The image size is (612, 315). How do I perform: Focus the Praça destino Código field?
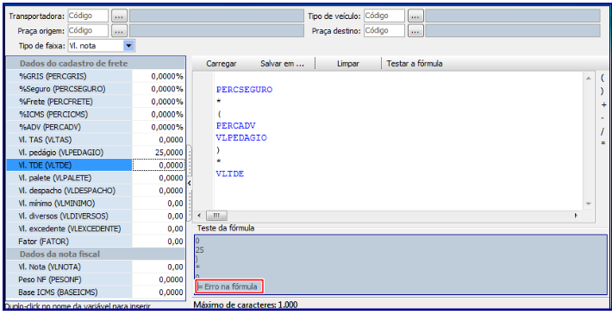384,31
